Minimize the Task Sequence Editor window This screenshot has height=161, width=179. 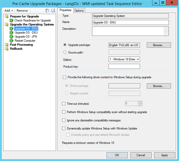point(156,3)
